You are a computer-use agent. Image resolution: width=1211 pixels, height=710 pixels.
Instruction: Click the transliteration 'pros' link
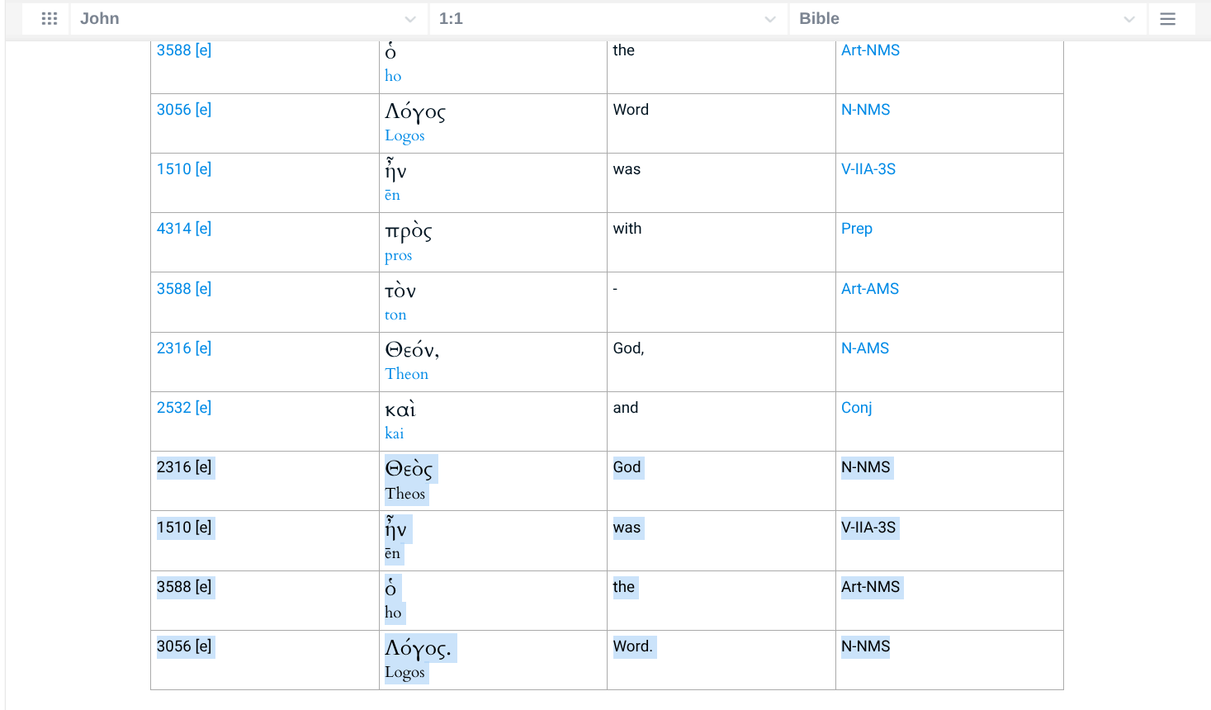[398, 256]
